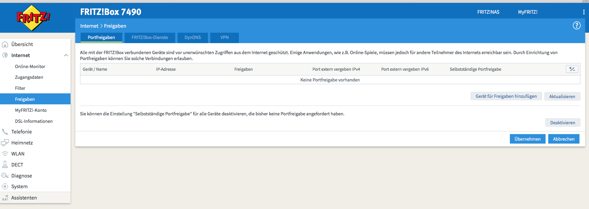Image resolution: width=589 pixels, height=209 pixels.
Task: Click Gerät für Freigaben hinzufügen
Action: pos(506,96)
